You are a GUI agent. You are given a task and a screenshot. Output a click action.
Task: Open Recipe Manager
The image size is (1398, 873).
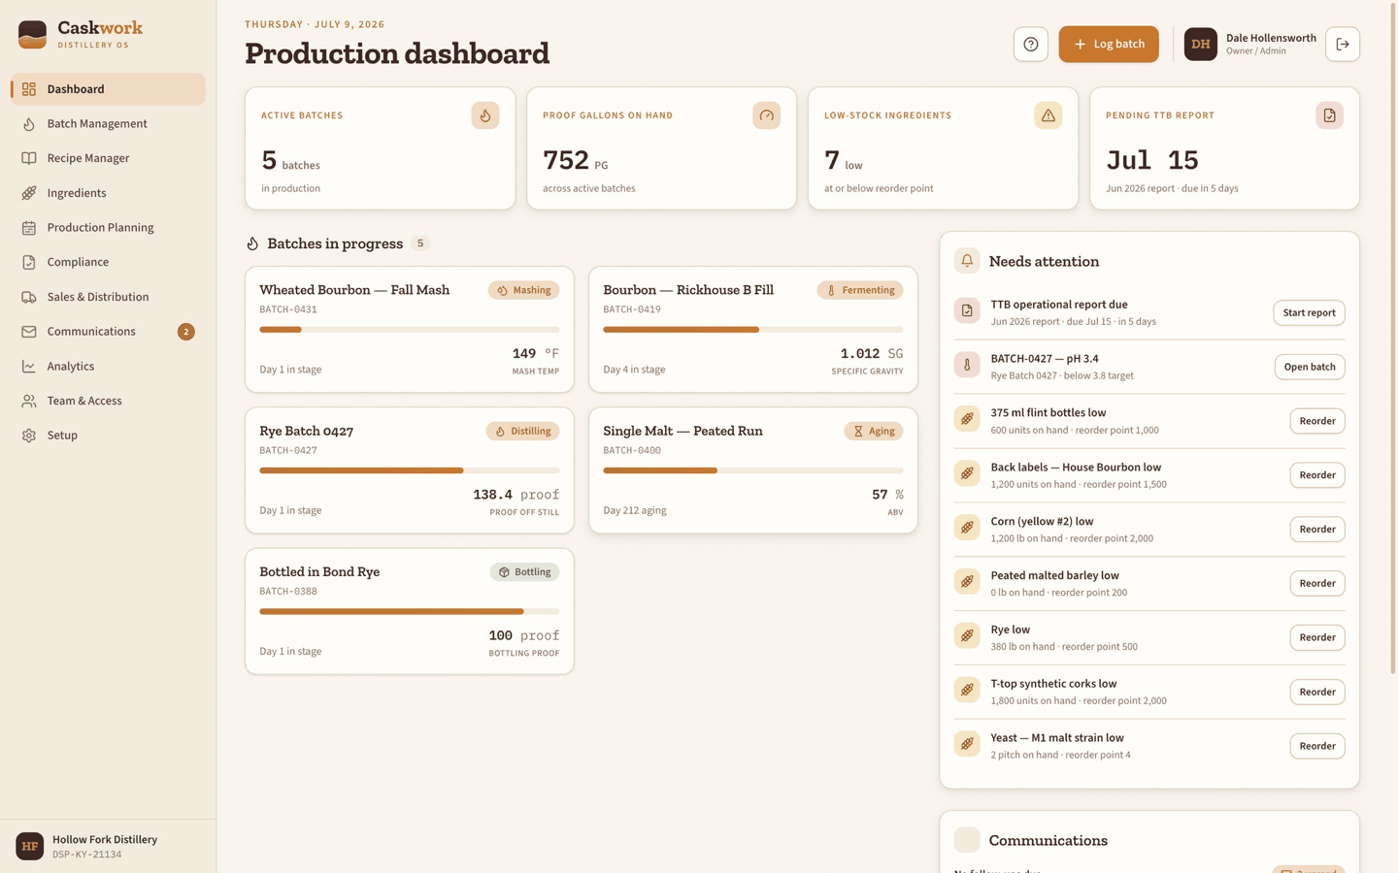pos(108,158)
